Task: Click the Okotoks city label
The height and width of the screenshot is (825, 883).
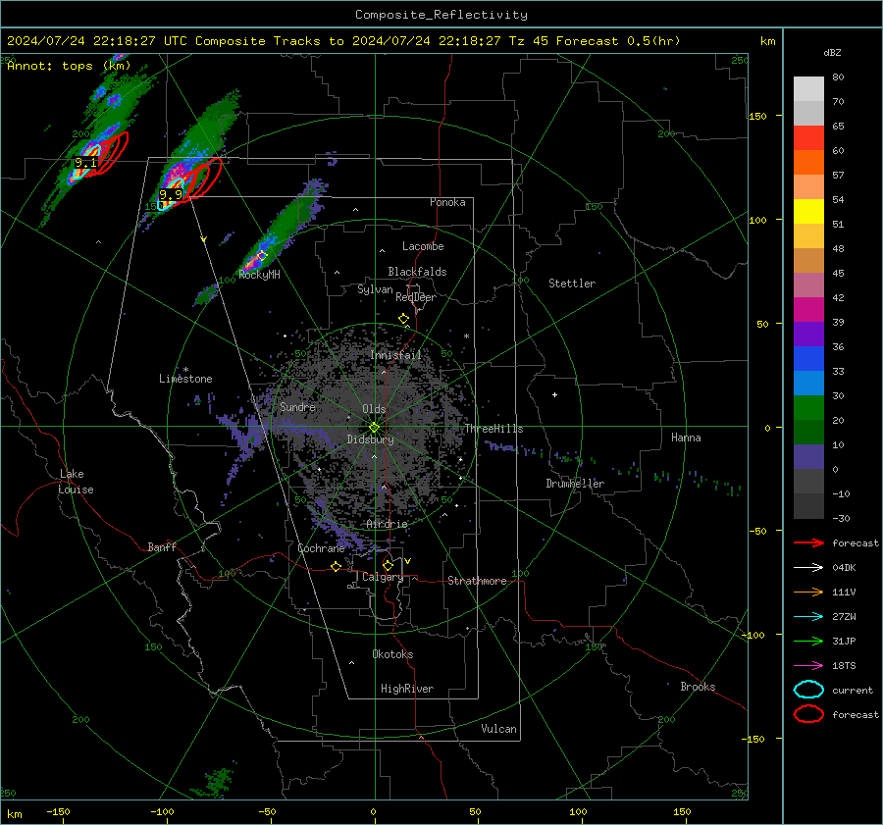Action: pos(392,654)
